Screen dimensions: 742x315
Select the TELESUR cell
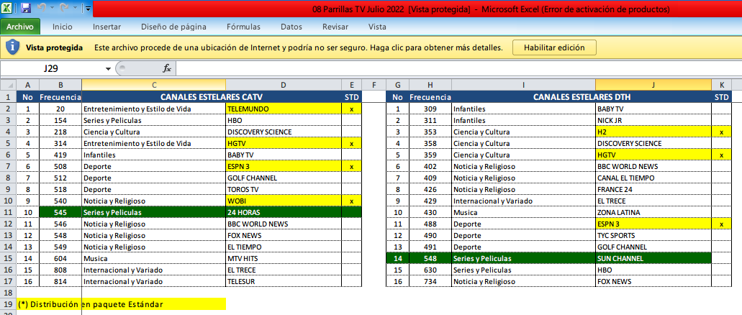tap(284, 281)
